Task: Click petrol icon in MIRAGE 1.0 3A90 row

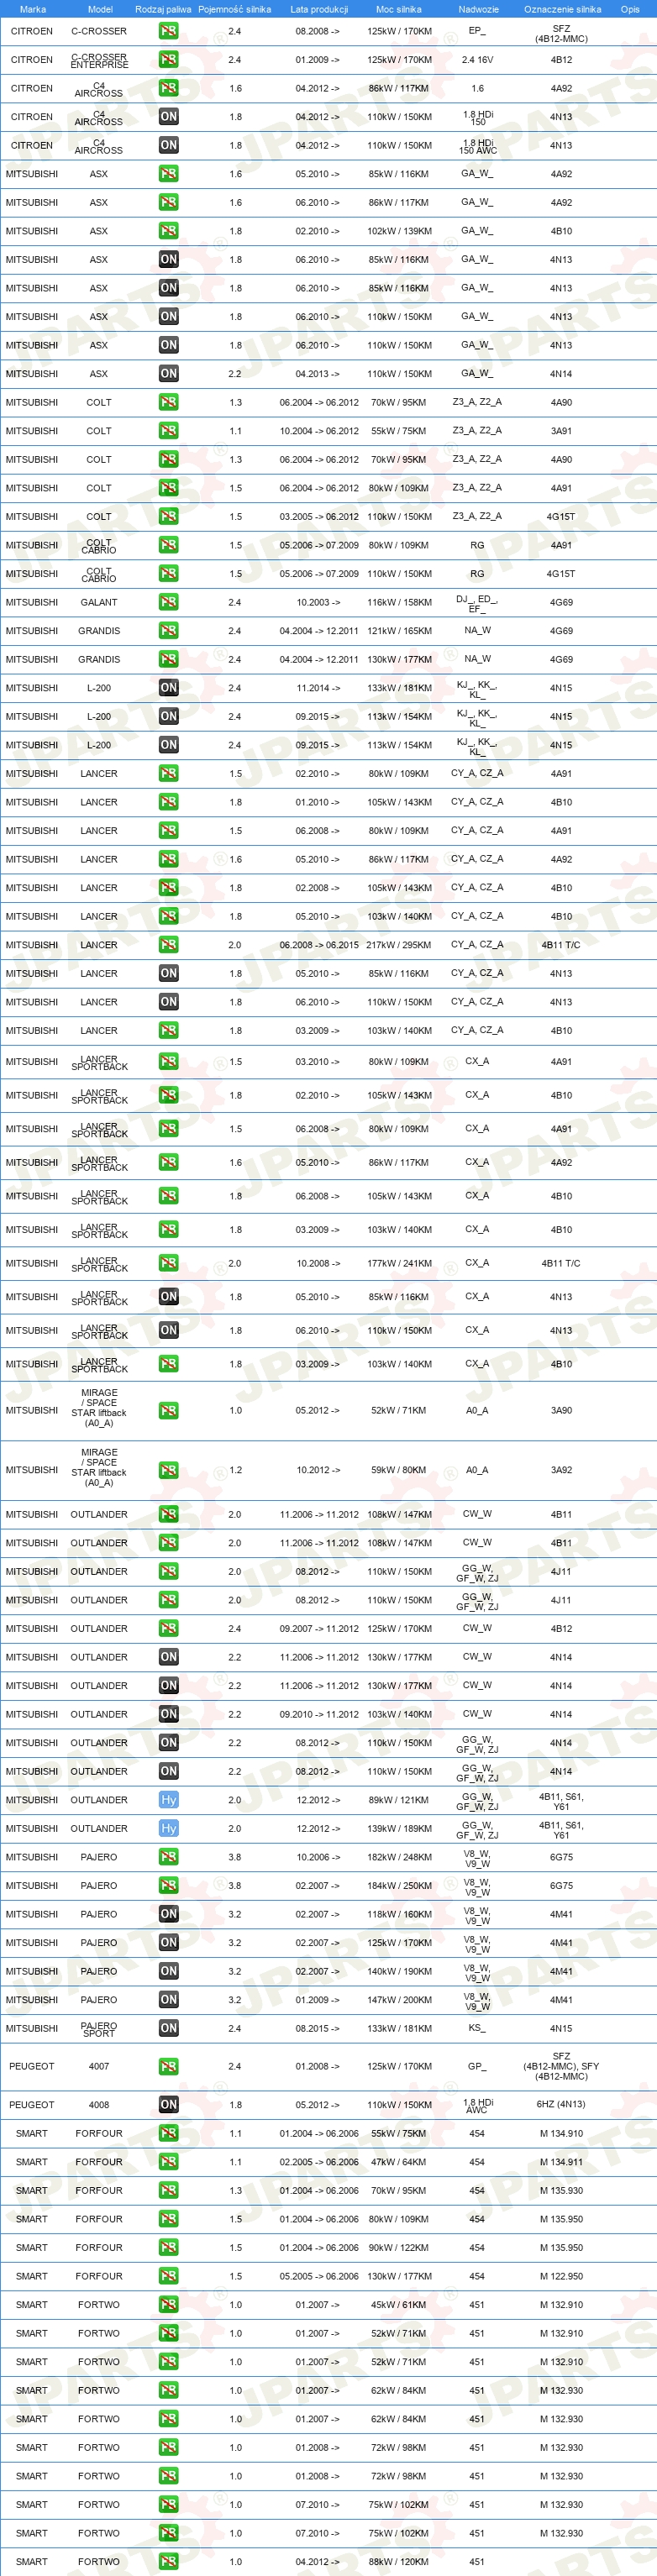Action: pyautogui.click(x=168, y=1411)
